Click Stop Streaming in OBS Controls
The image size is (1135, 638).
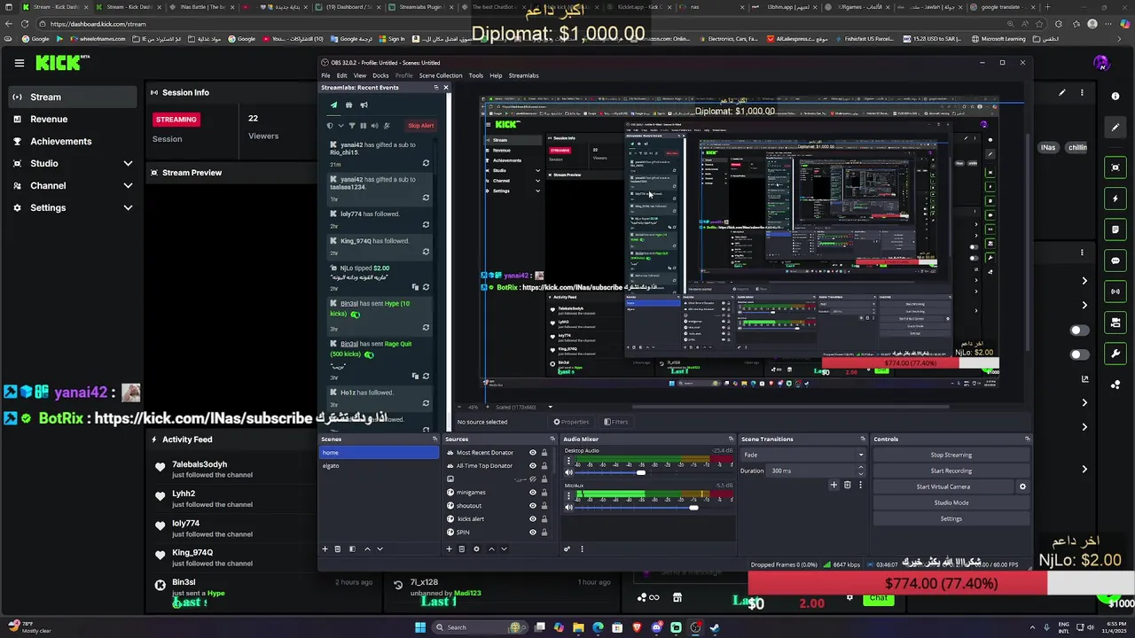[951, 455]
